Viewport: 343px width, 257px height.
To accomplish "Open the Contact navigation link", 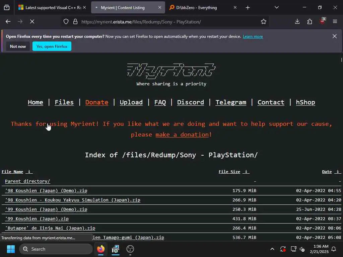I will click(x=271, y=102).
